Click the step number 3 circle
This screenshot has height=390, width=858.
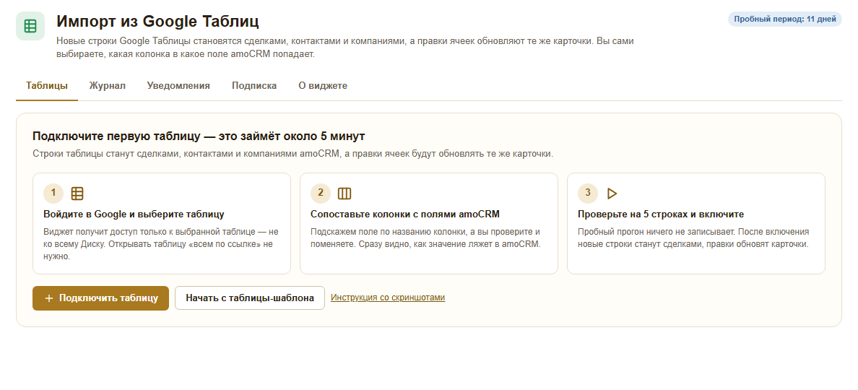click(588, 193)
